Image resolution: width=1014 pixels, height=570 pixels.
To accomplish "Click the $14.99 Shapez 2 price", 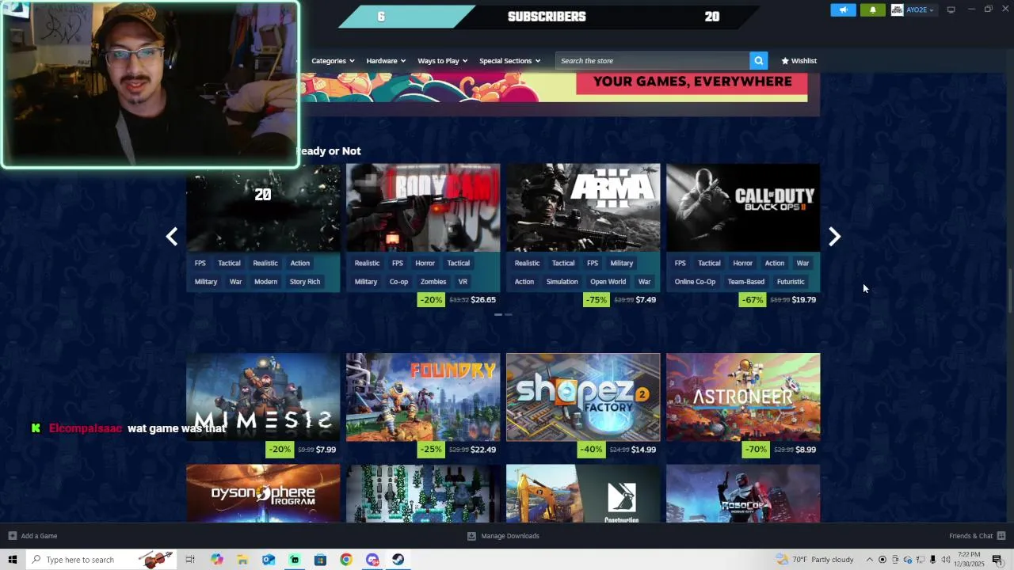I will coord(643,450).
